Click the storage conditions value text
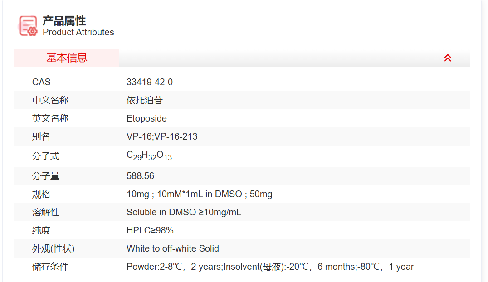488x282 pixels. [x=270, y=267]
